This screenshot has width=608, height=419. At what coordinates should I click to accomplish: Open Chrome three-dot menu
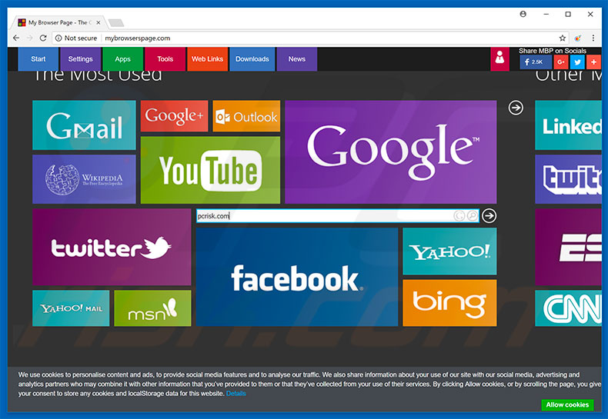(x=593, y=38)
